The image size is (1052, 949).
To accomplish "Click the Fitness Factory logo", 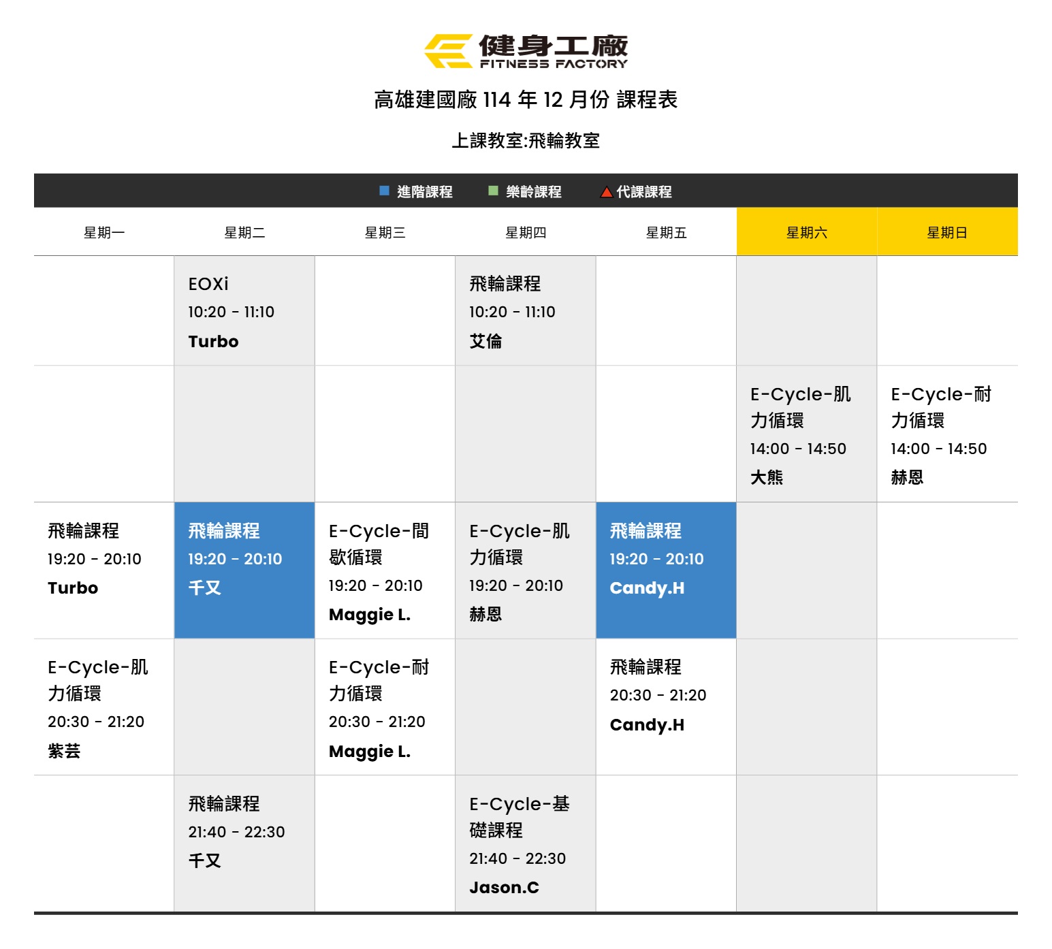I will pyautogui.click(x=526, y=51).
